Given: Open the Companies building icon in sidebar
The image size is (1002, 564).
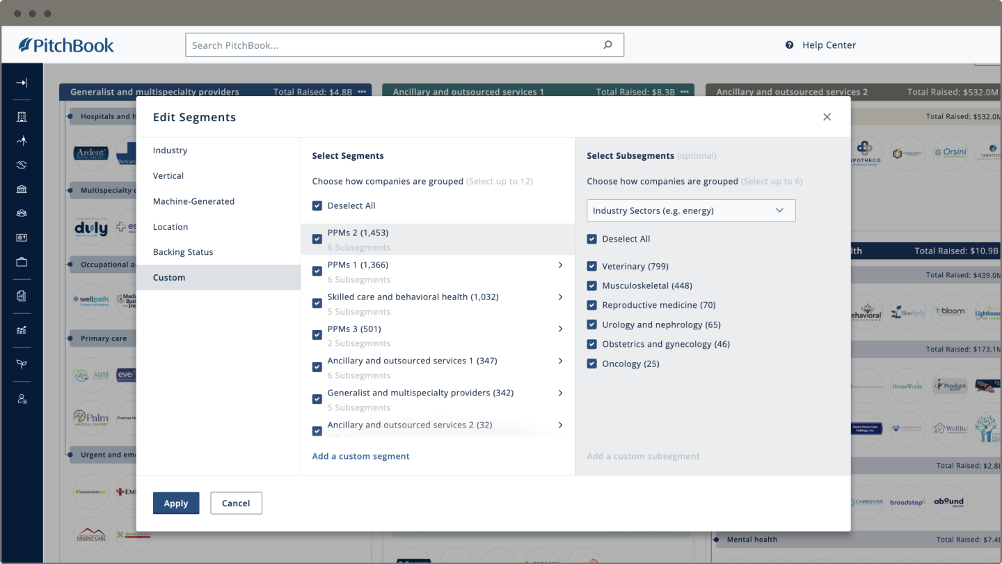Looking at the screenshot, I should pyautogui.click(x=22, y=117).
